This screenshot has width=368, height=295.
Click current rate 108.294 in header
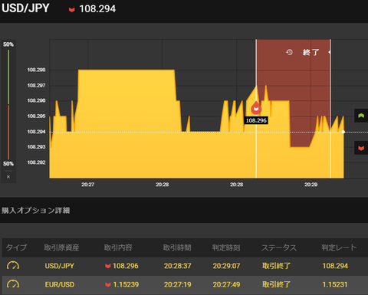[x=97, y=9]
